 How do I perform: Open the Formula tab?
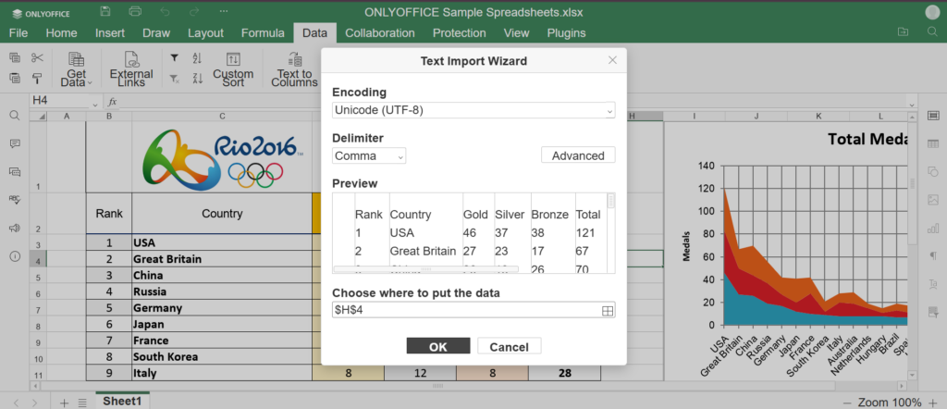[263, 33]
